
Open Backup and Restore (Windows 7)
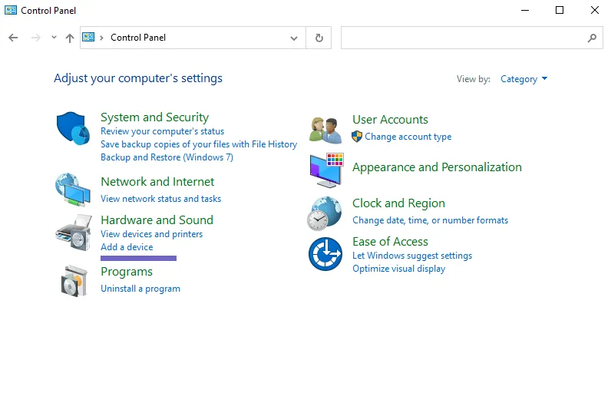(x=167, y=157)
